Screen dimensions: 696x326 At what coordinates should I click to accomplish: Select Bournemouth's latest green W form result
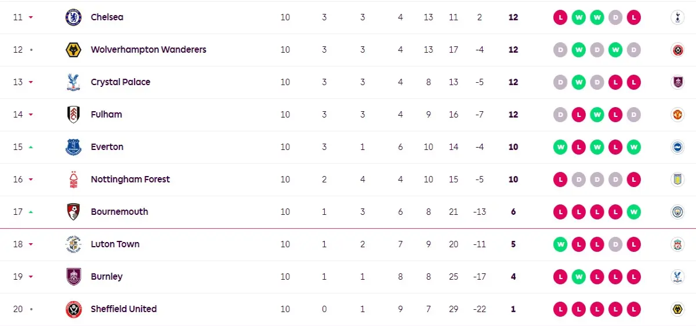coord(634,212)
